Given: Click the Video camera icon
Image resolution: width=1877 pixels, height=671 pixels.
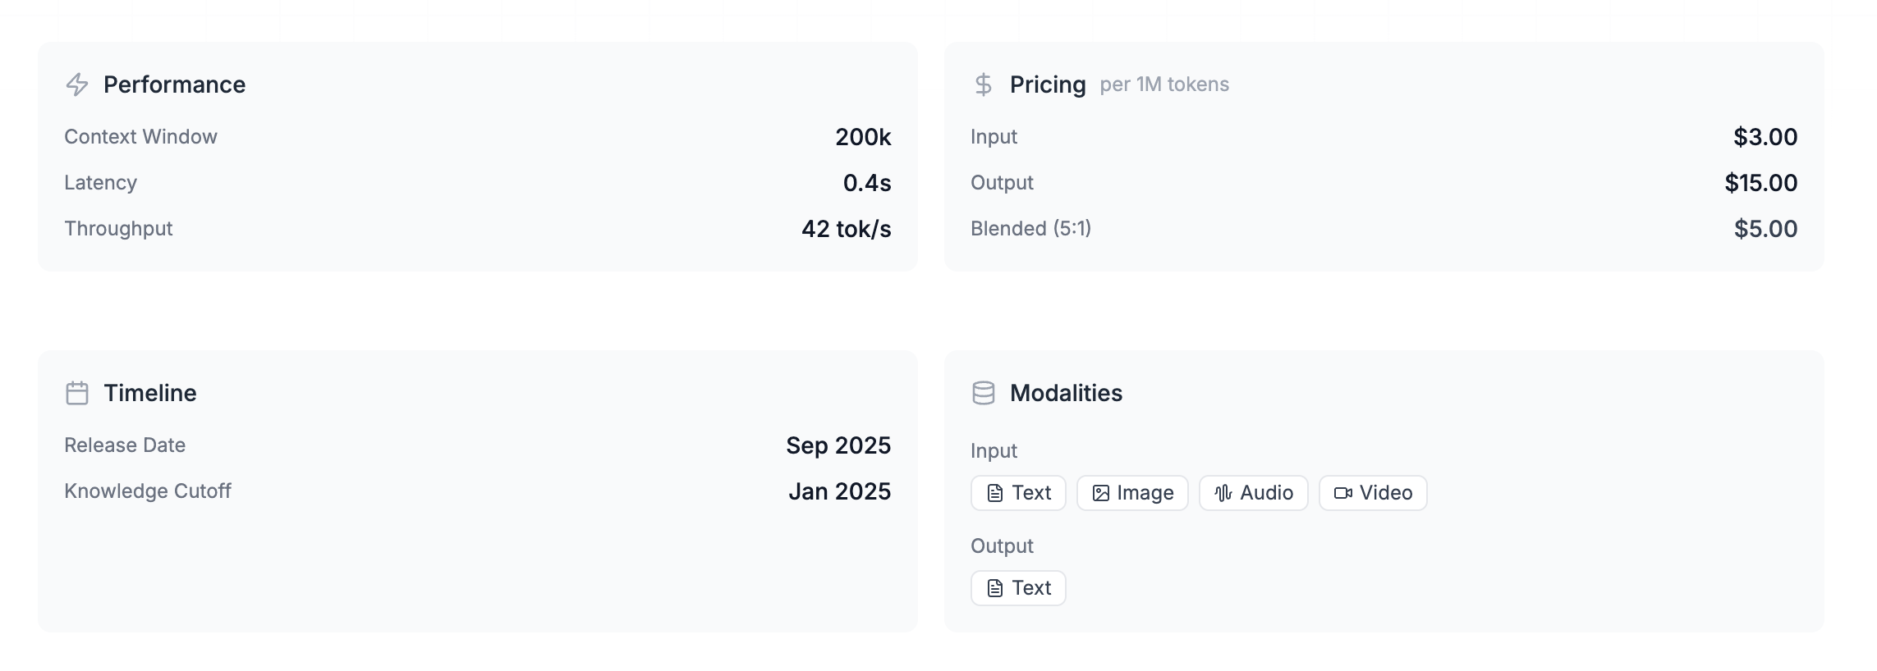Looking at the screenshot, I should pos(1343,493).
